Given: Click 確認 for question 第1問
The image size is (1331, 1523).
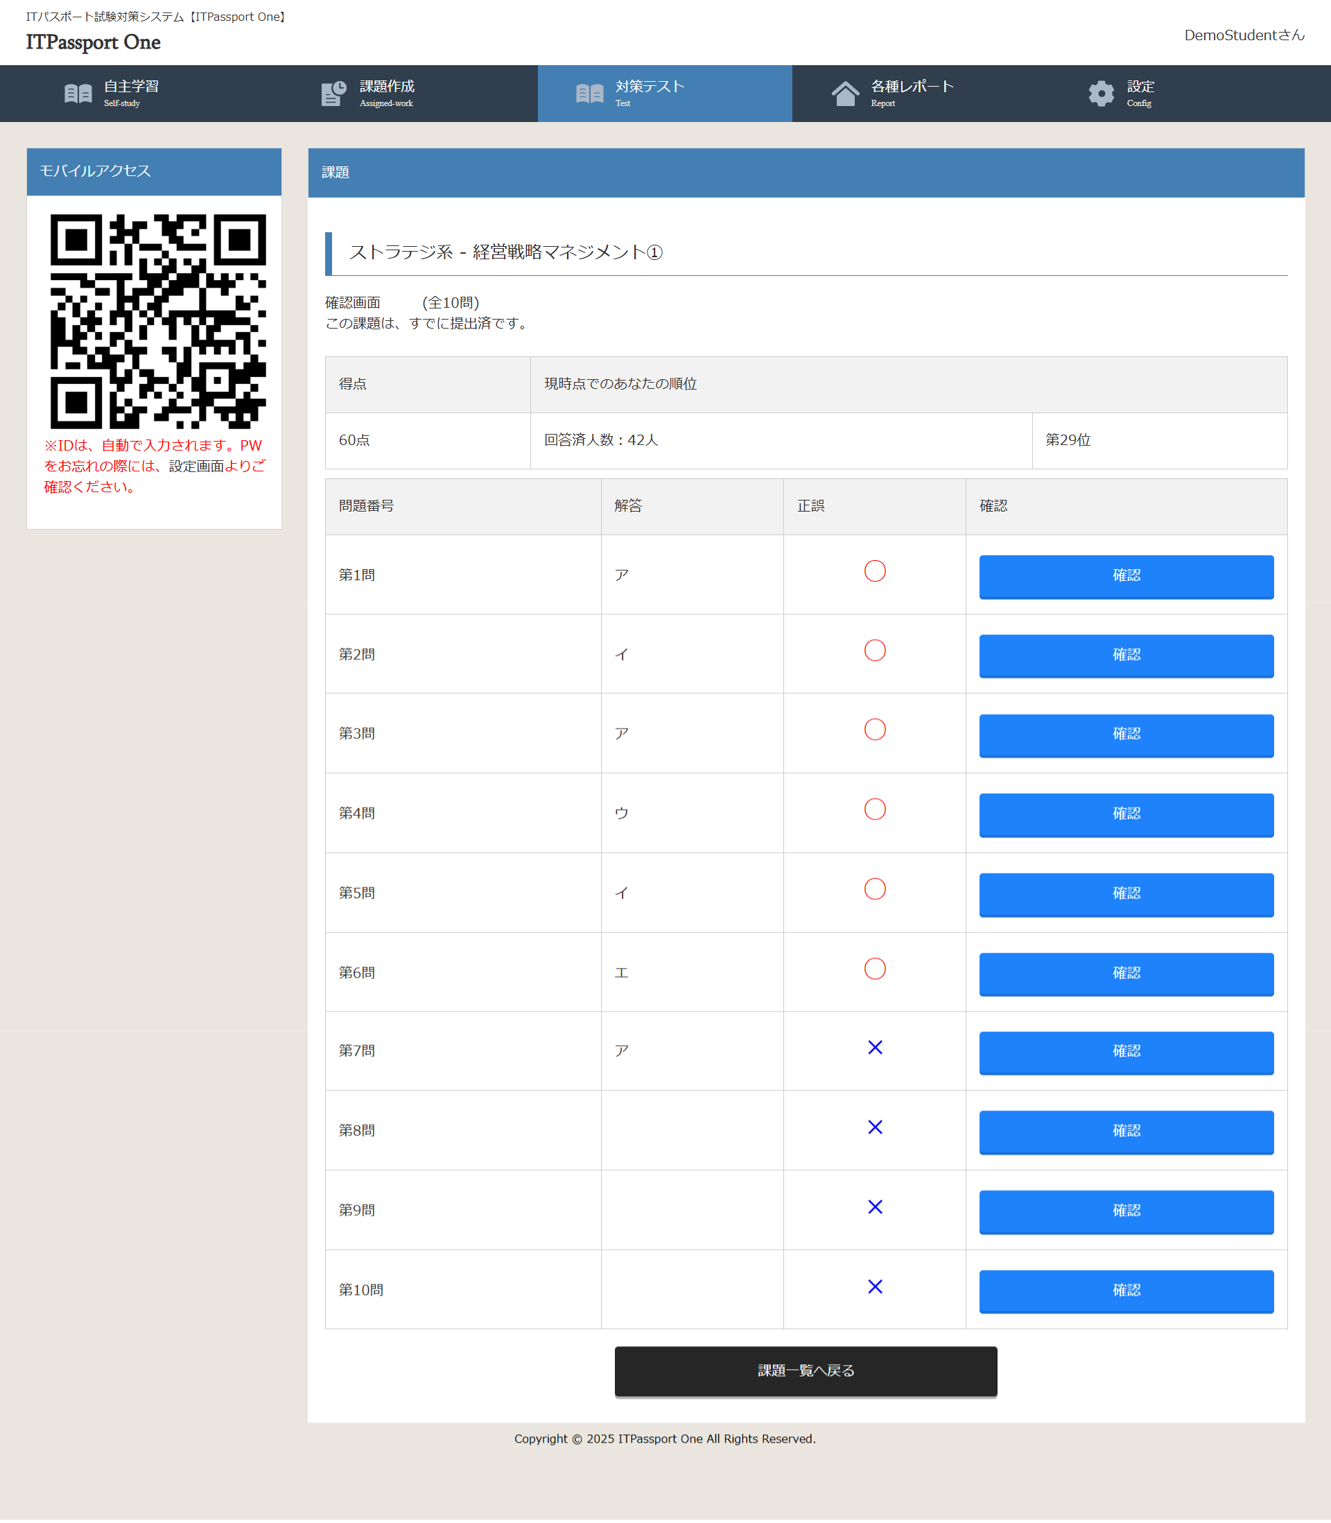Looking at the screenshot, I should pos(1125,576).
